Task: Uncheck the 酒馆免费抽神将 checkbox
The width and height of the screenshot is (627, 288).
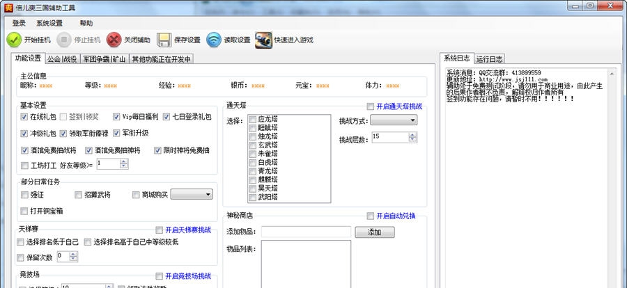Action: point(88,150)
